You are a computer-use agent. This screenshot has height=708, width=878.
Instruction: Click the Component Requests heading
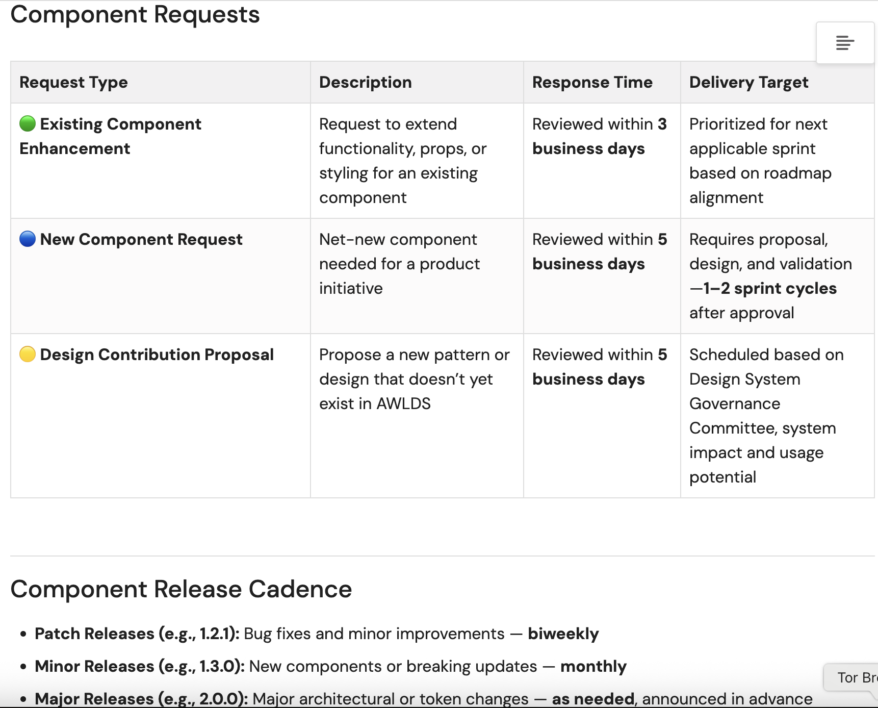tap(135, 14)
